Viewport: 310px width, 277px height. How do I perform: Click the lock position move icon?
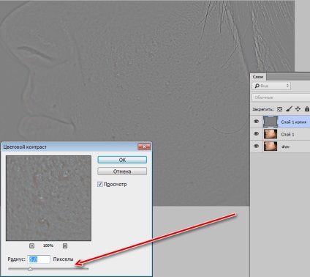(298, 109)
